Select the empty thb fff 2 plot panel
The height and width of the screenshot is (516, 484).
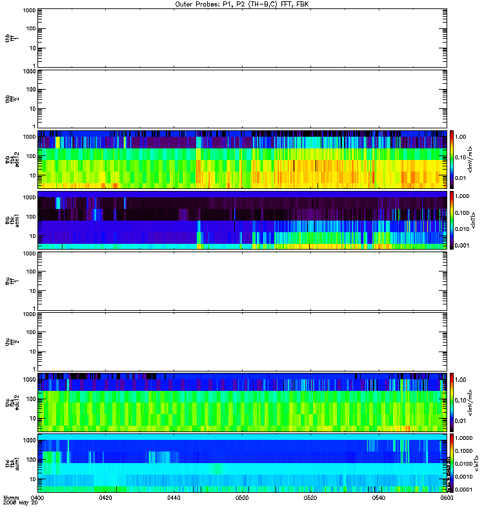coord(242,99)
